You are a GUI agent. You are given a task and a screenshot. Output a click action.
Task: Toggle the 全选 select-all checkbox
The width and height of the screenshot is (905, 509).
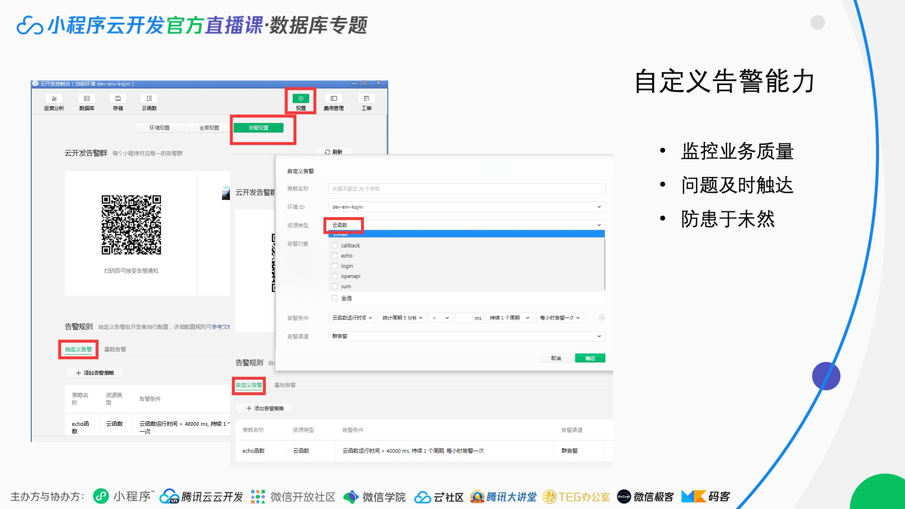coord(335,298)
